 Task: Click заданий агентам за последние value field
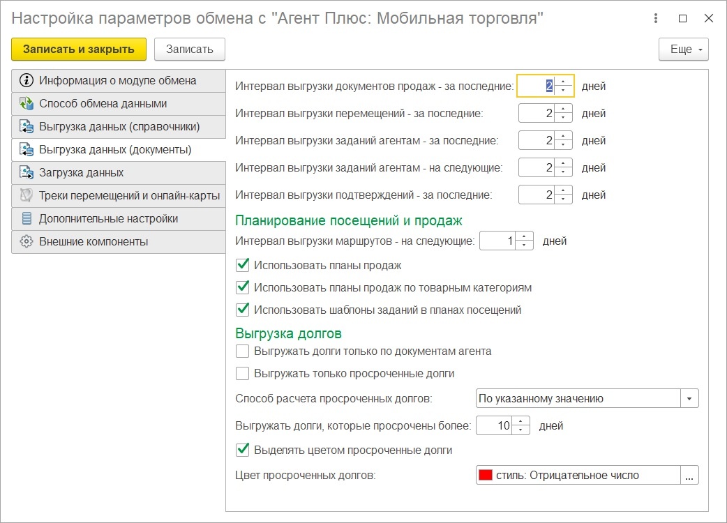537,140
